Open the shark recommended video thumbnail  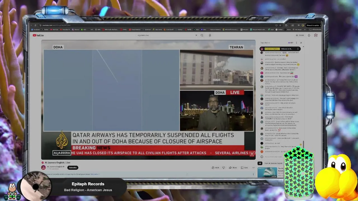[x=267, y=172]
